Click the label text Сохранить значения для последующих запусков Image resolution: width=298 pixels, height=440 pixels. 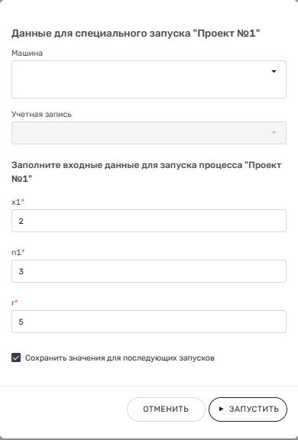pos(120,358)
